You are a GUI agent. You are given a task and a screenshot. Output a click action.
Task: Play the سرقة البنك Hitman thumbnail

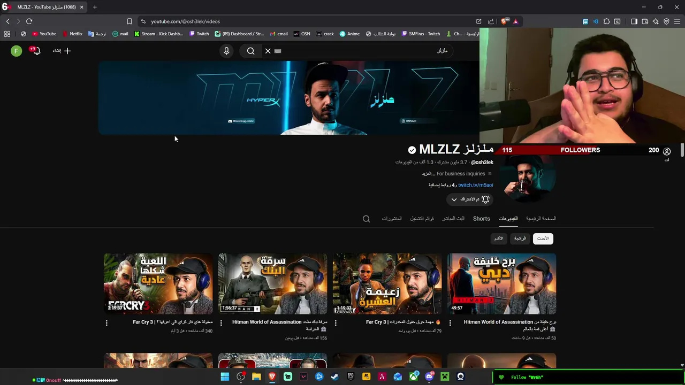tap(272, 283)
